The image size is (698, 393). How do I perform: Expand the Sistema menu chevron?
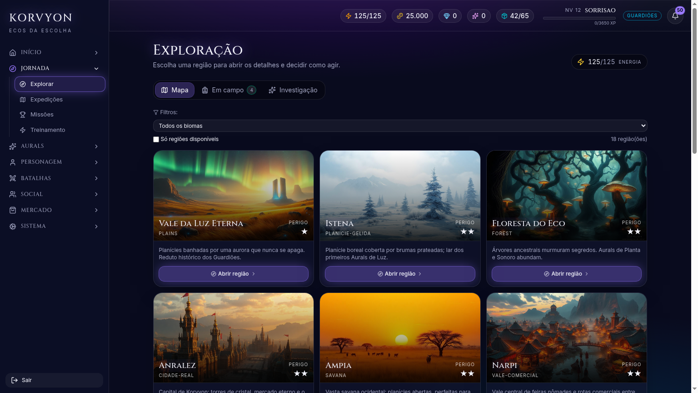tap(96, 227)
